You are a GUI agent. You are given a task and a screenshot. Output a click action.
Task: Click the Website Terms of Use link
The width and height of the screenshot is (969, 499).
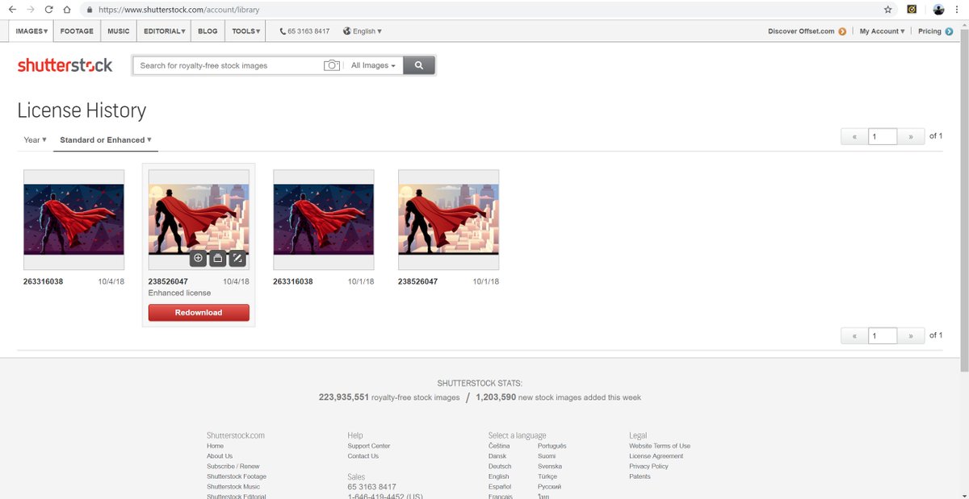click(660, 446)
